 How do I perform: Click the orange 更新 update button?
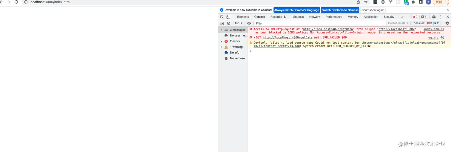tap(441, 2)
